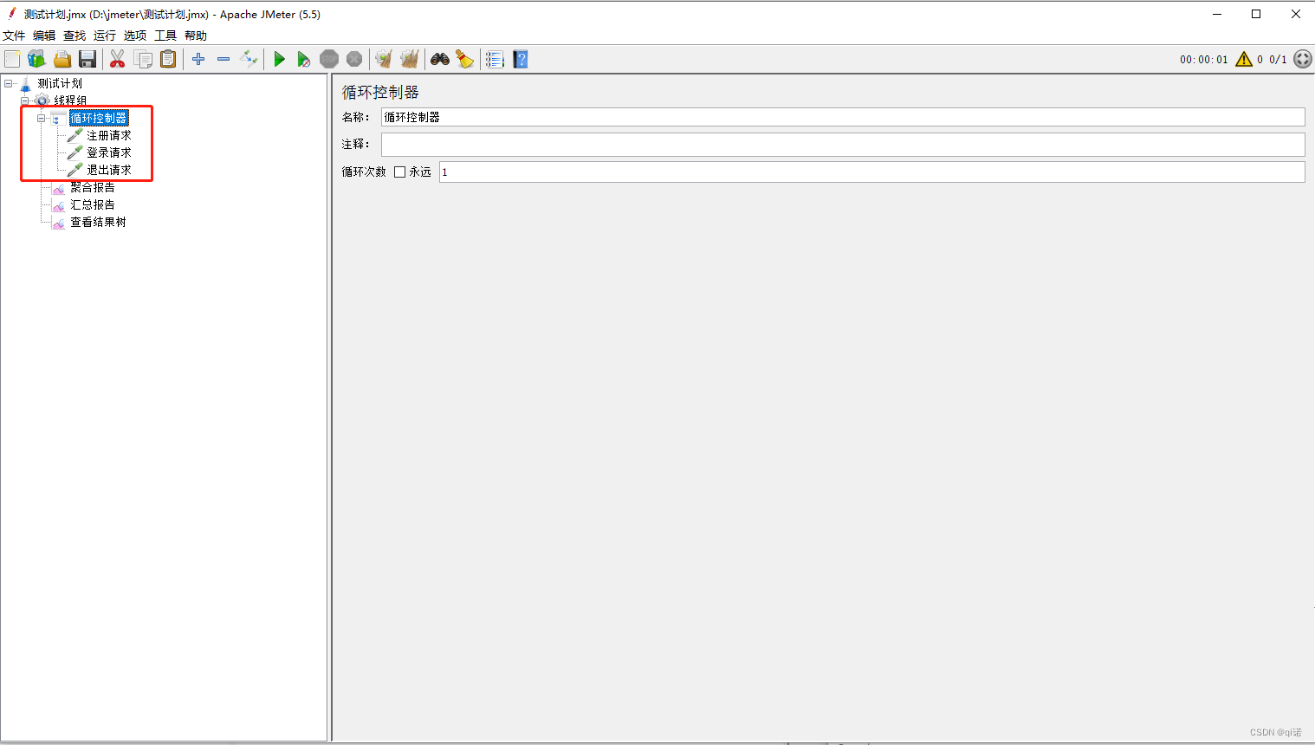
Task: Click the 0/1 active threads counter
Action: [x=1278, y=60]
